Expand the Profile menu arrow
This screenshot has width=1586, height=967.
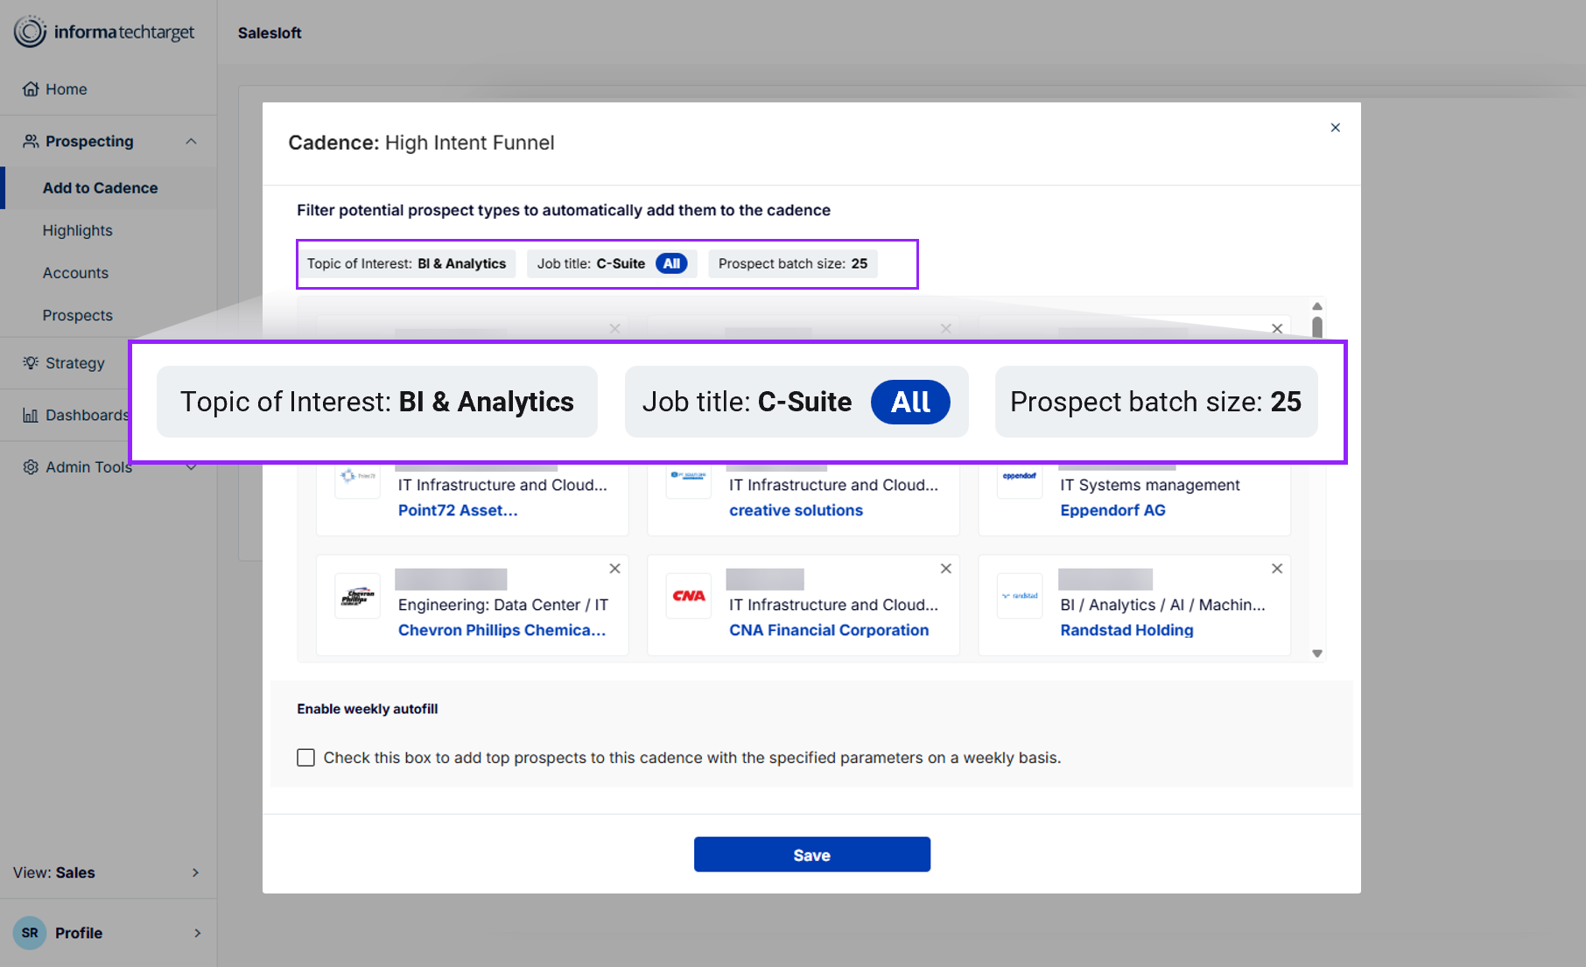[x=197, y=933]
